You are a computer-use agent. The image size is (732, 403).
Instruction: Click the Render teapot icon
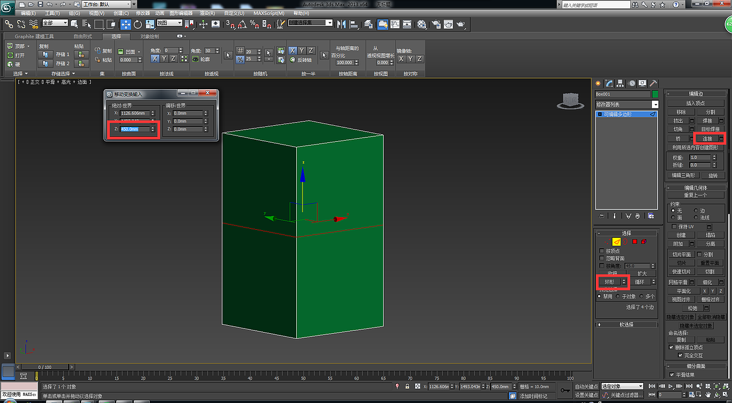(461, 24)
